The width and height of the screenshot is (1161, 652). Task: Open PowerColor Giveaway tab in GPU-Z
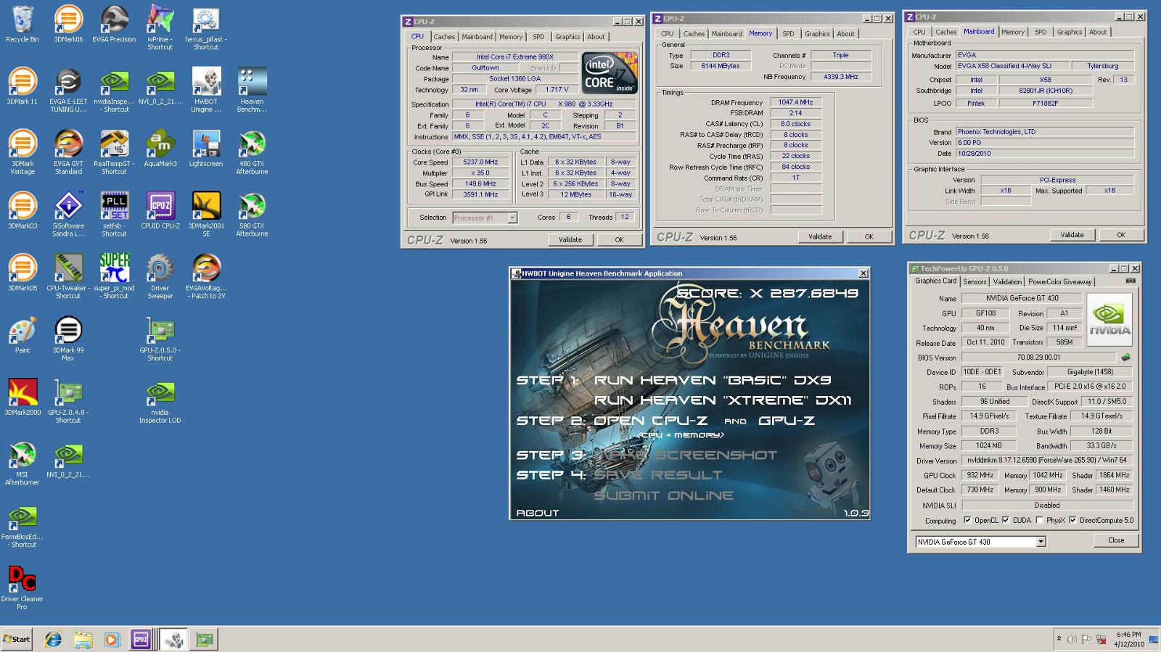[x=1059, y=281]
